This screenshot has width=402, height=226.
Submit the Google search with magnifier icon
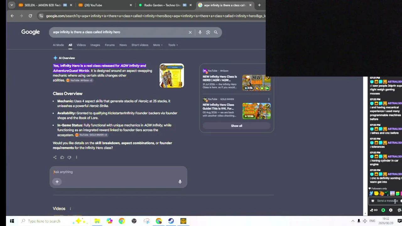(x=216, y=32)
